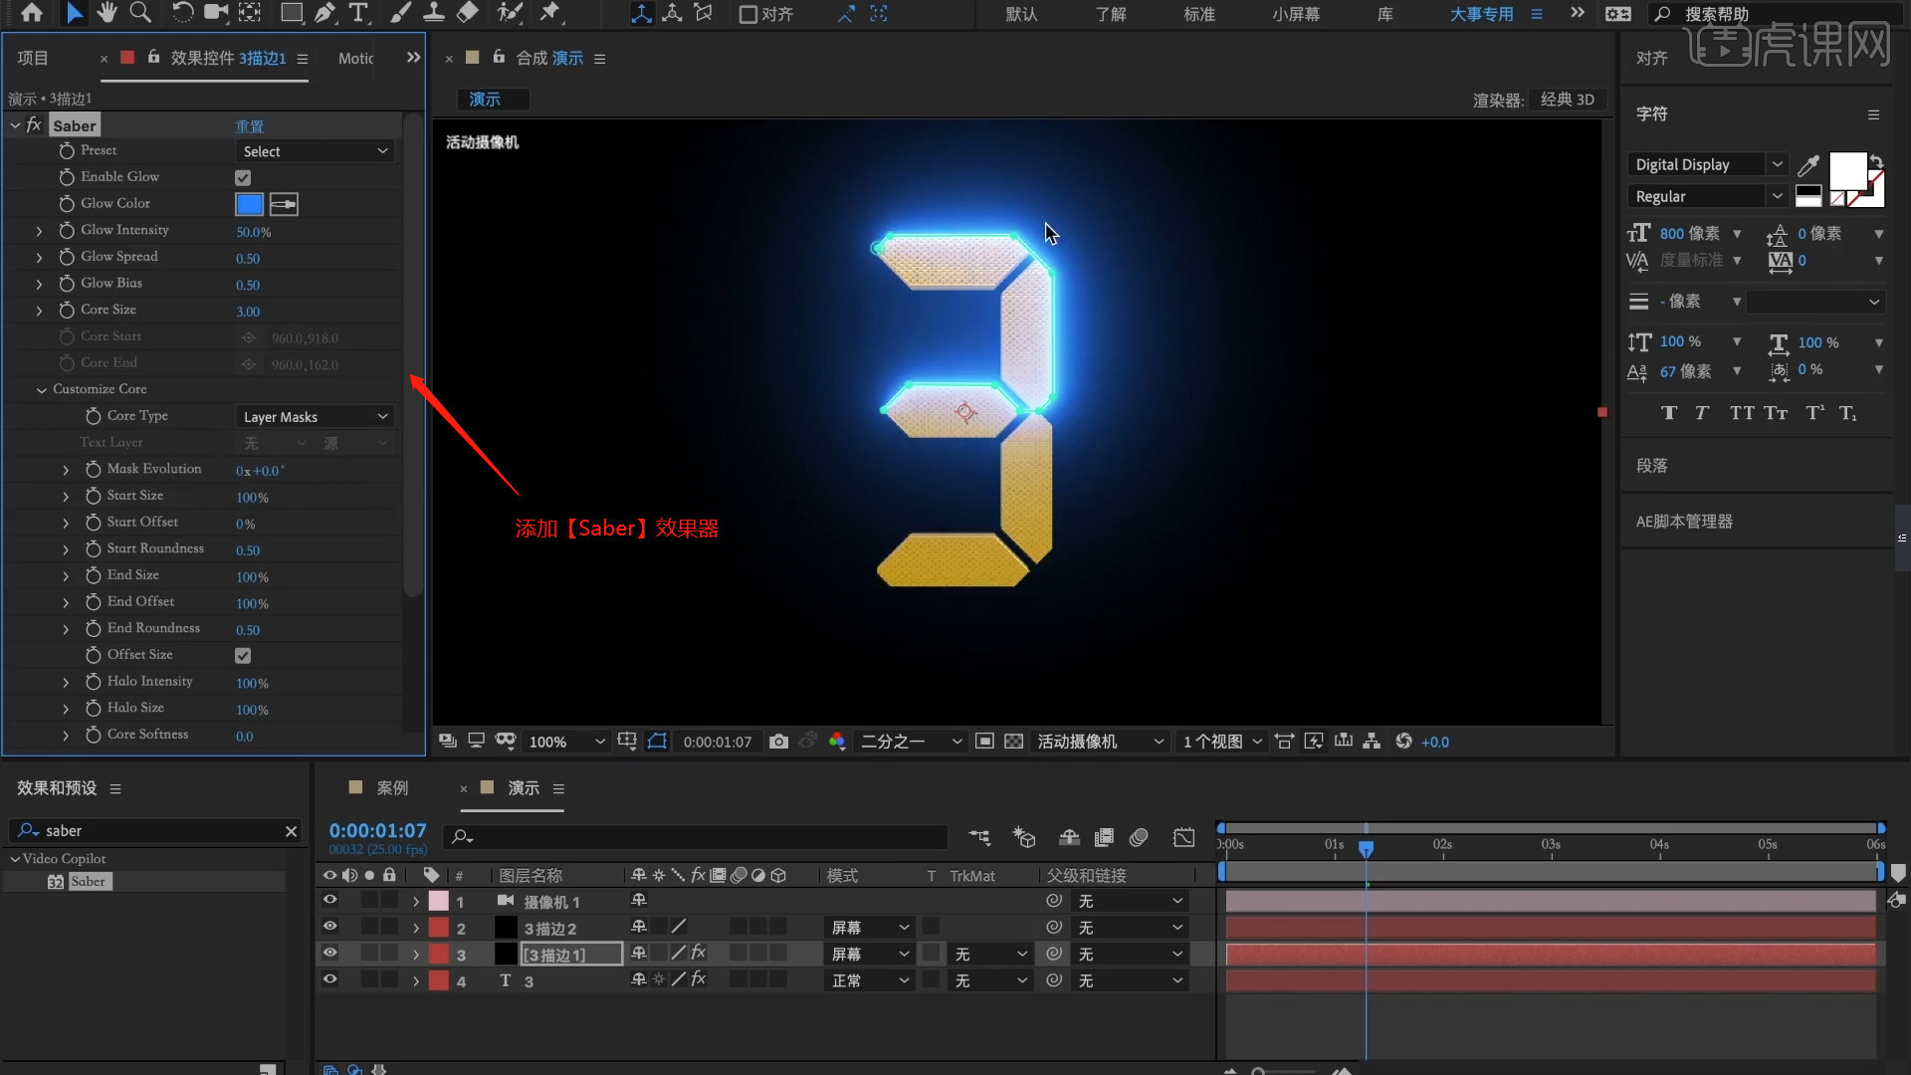Hide the 摄像机 1 layer
The height and width of the screenshot is (1075, 1911).
(329, 900)
